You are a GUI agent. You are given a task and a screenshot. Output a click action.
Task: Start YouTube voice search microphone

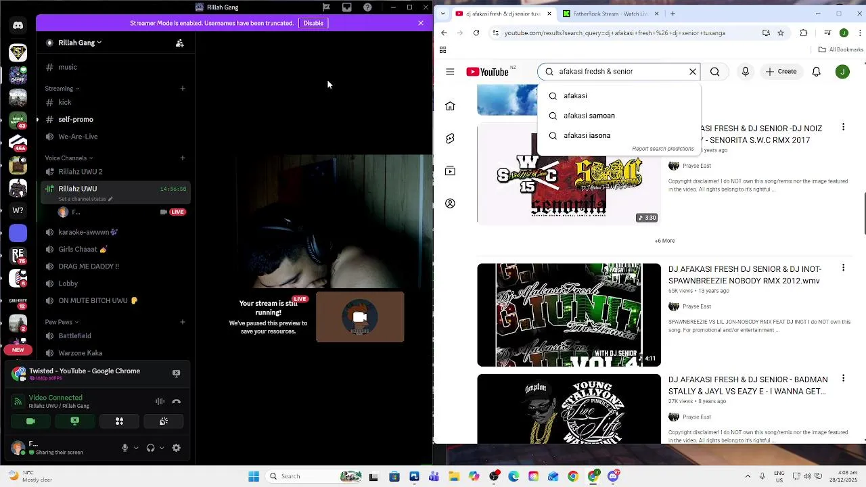point(745,72)
